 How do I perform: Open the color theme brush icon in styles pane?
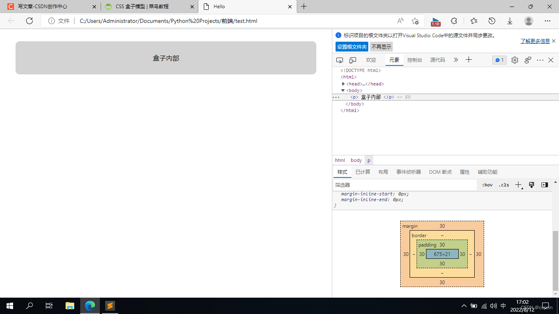tap(531, 185)
